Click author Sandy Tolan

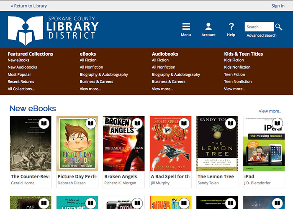(x=208, y=183)
